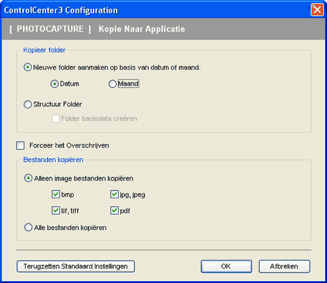Click the 'Bestanden kopiëren' group label
The image size is (327, 283).
tap(53, 159)
